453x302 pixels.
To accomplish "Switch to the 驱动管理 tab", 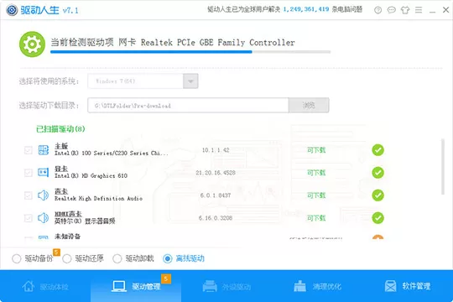I will [x=136, y=286].
